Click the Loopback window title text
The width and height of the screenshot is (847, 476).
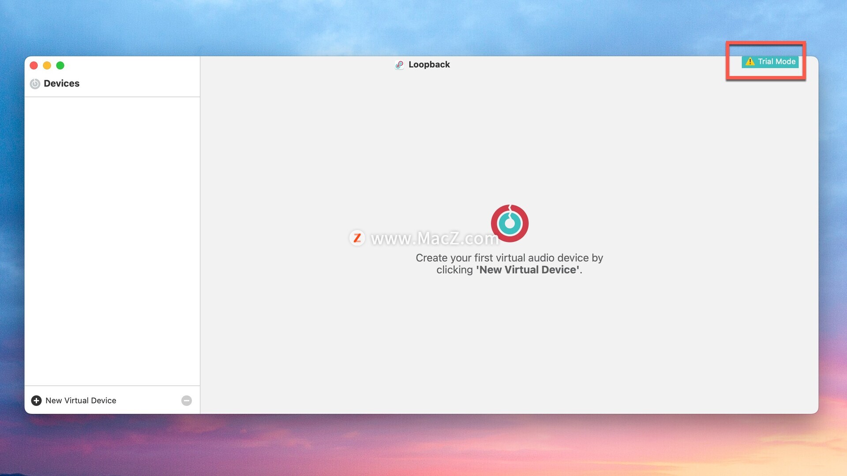click(429, 65)
